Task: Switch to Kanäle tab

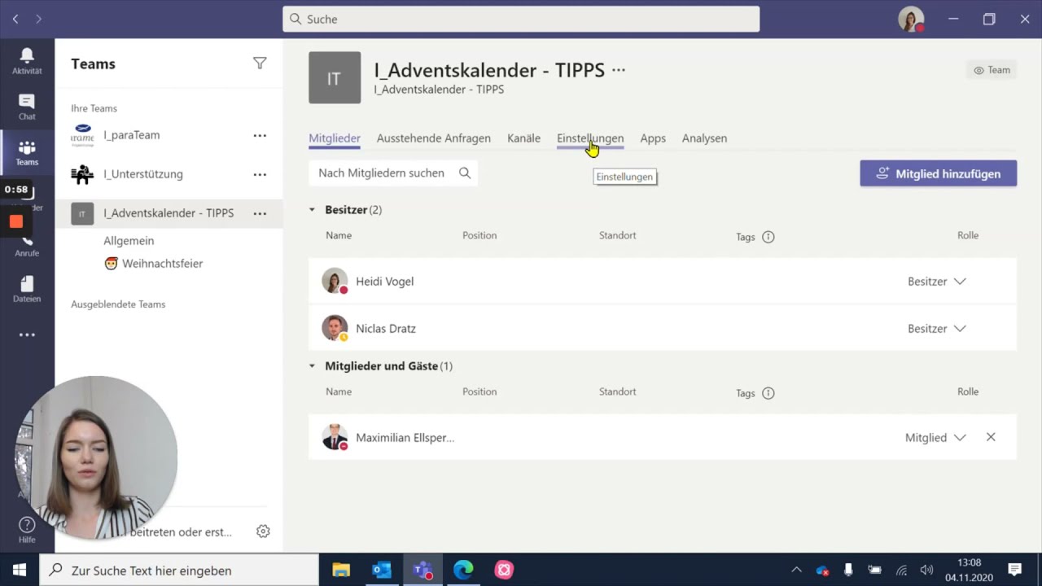Action: pyautogui.click(x=523, y=138)
